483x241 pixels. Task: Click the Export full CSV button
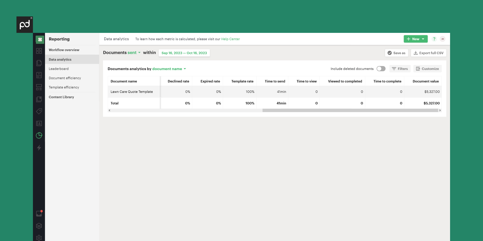click(428, 53)
